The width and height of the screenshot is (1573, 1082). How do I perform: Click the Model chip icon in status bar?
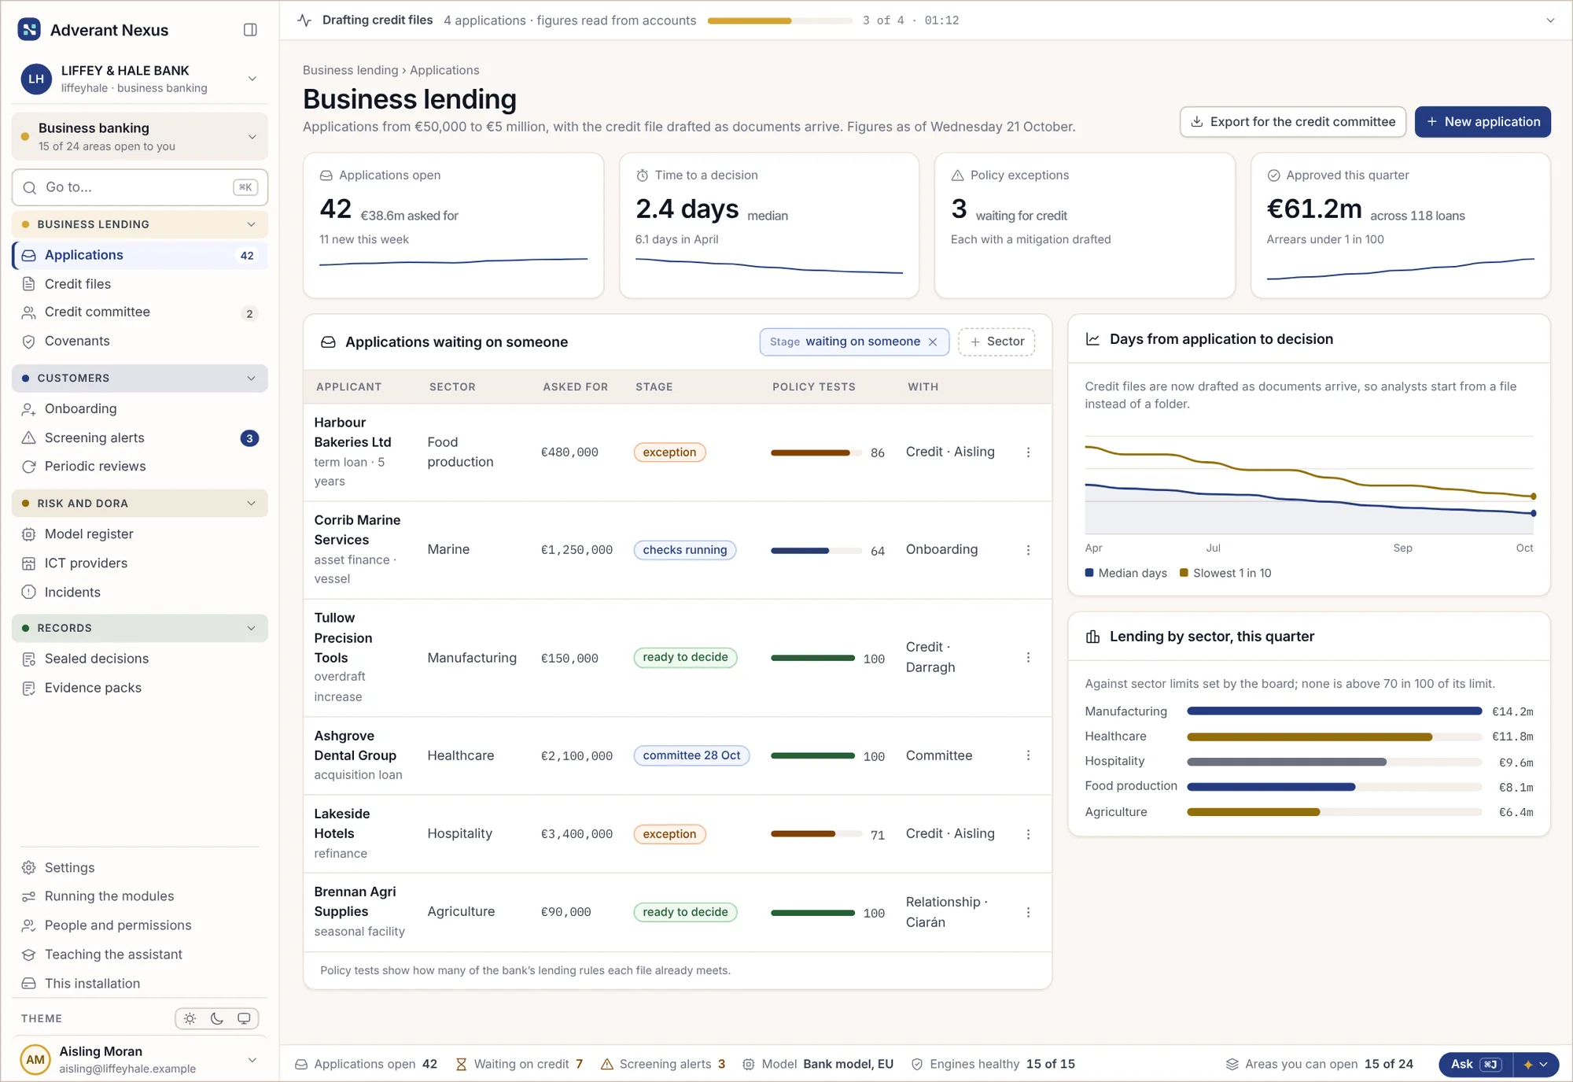pyautogui.click(x=749, y=1064)
